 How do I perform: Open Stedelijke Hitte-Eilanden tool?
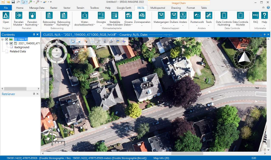click(114, 15)
